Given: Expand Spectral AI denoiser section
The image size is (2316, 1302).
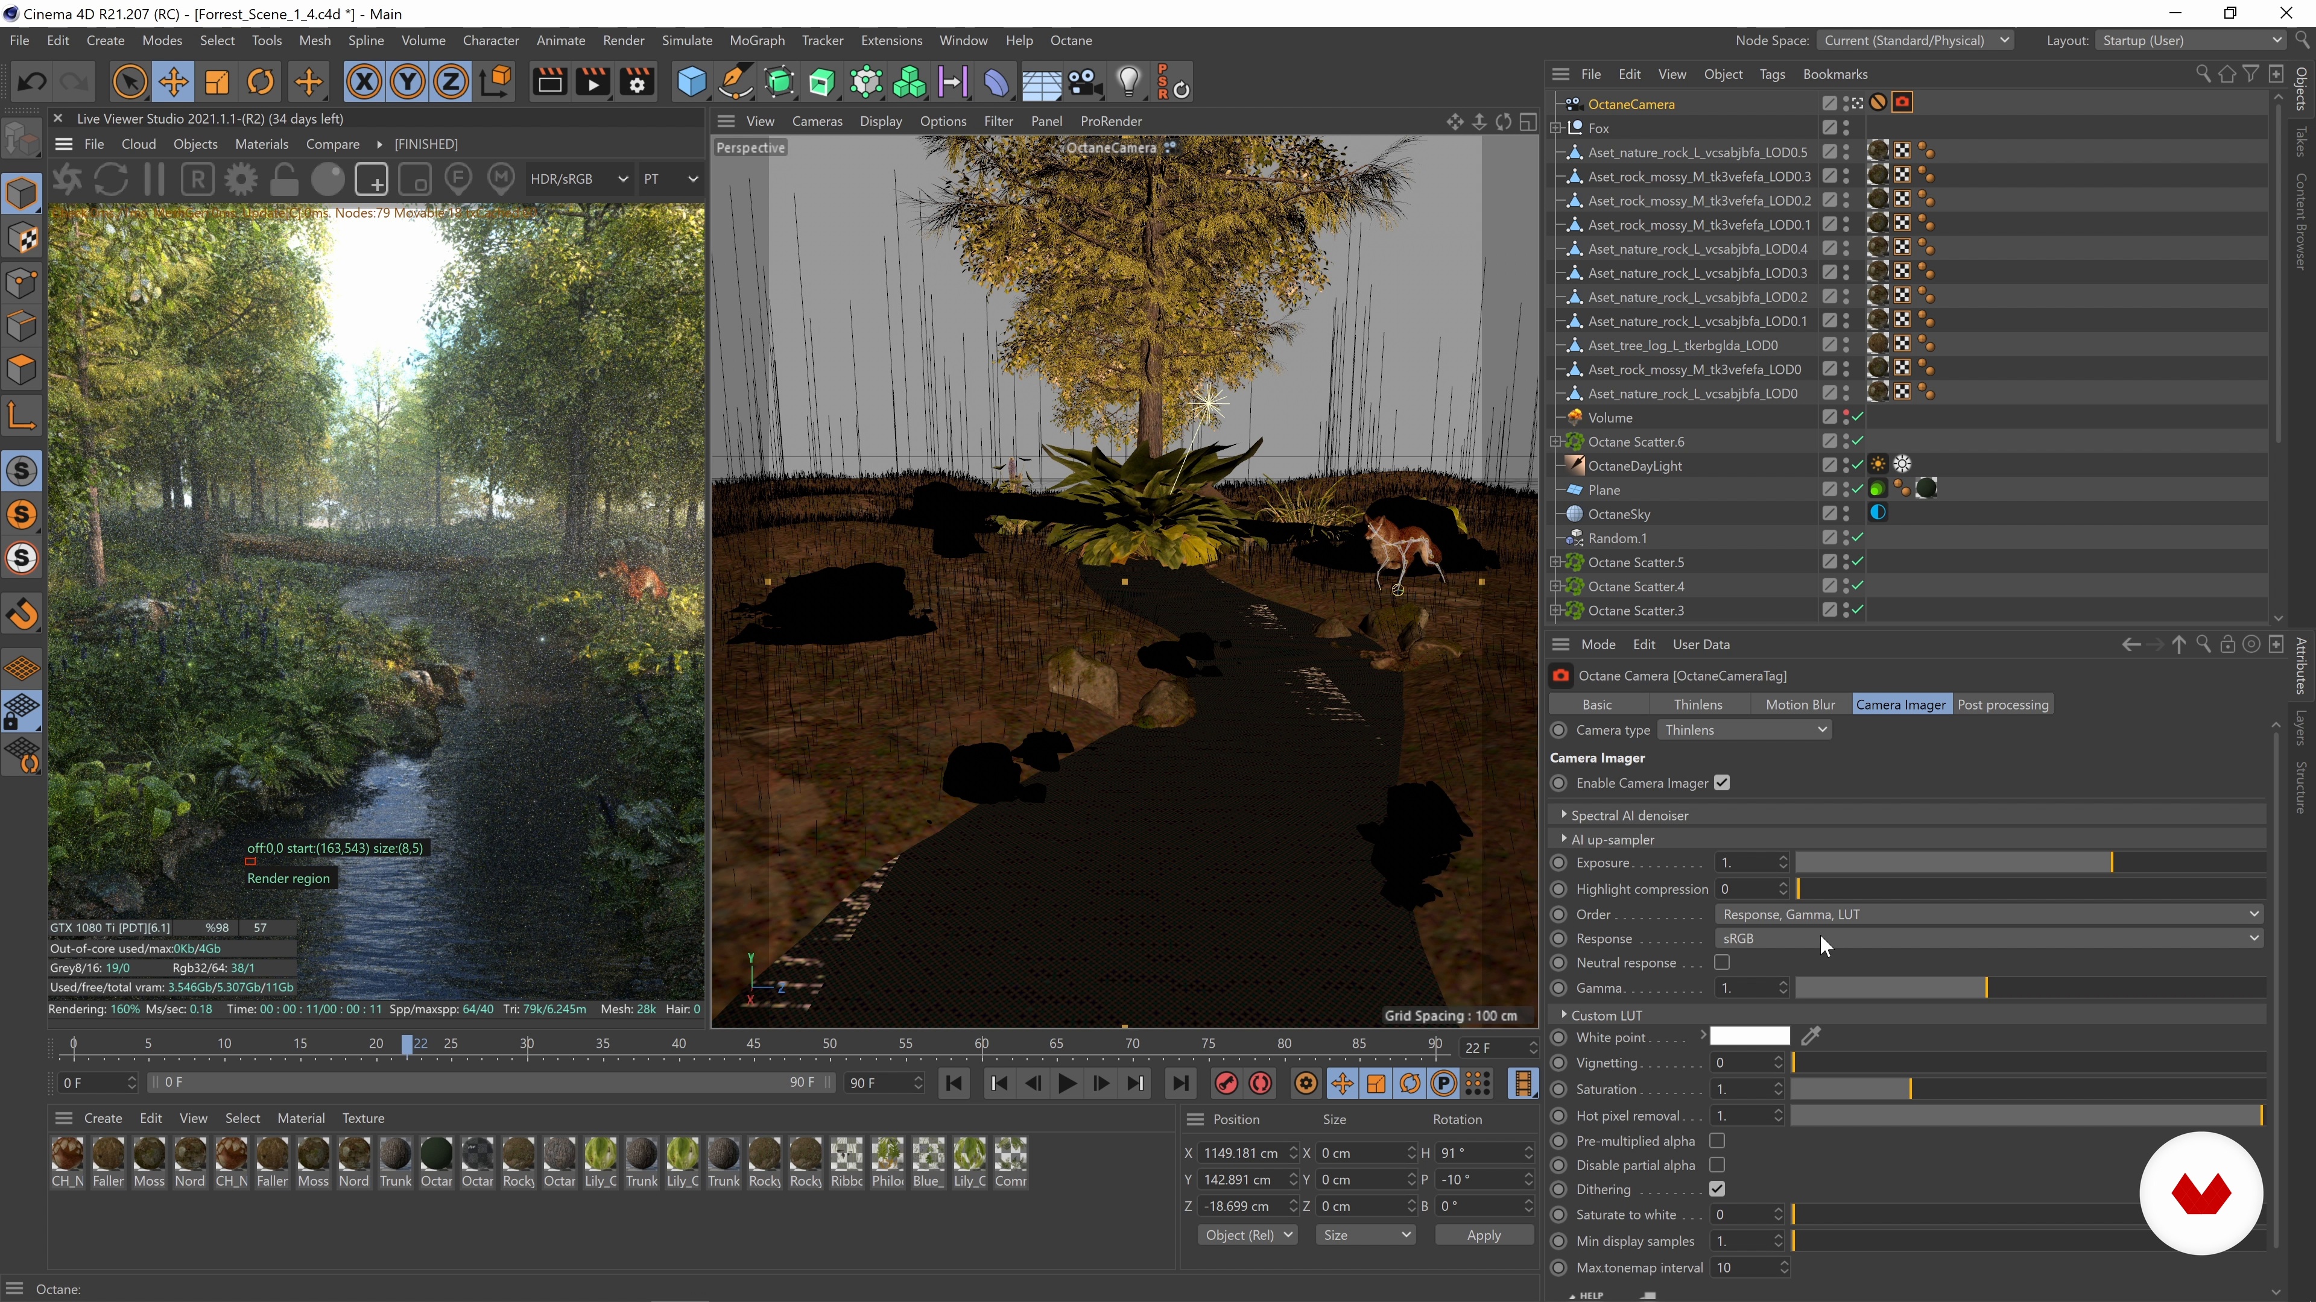Looking at the screenshot, I should pos(1565,815).
